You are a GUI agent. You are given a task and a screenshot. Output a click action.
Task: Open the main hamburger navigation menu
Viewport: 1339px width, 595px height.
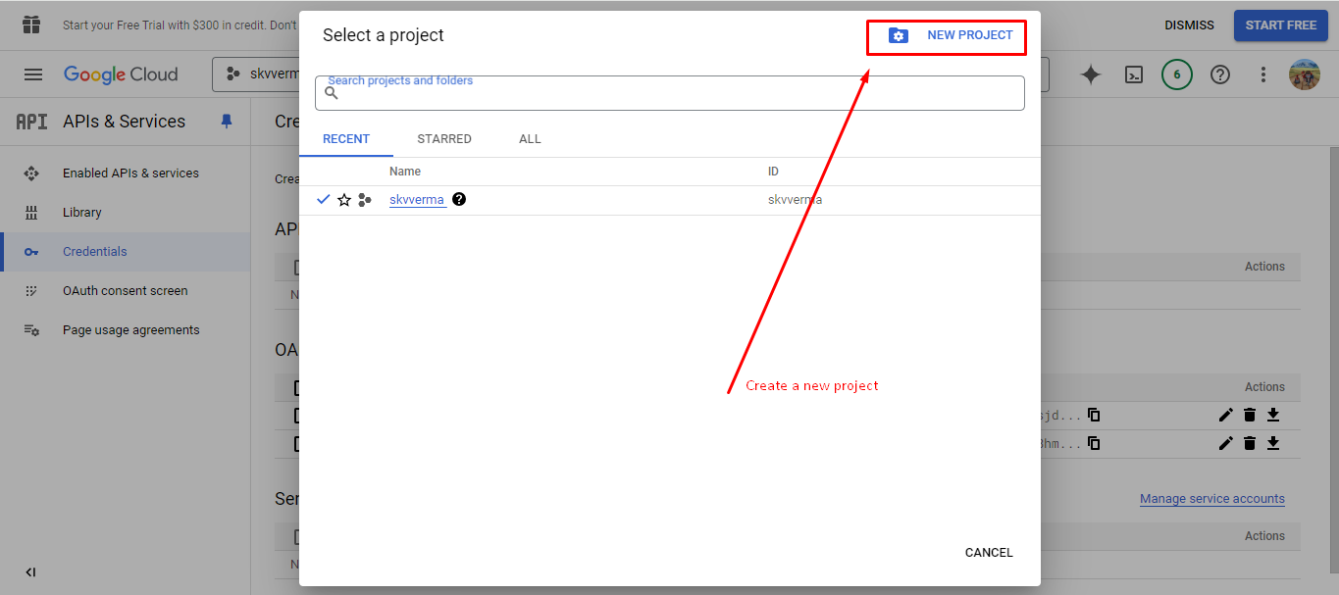[33, 74]
